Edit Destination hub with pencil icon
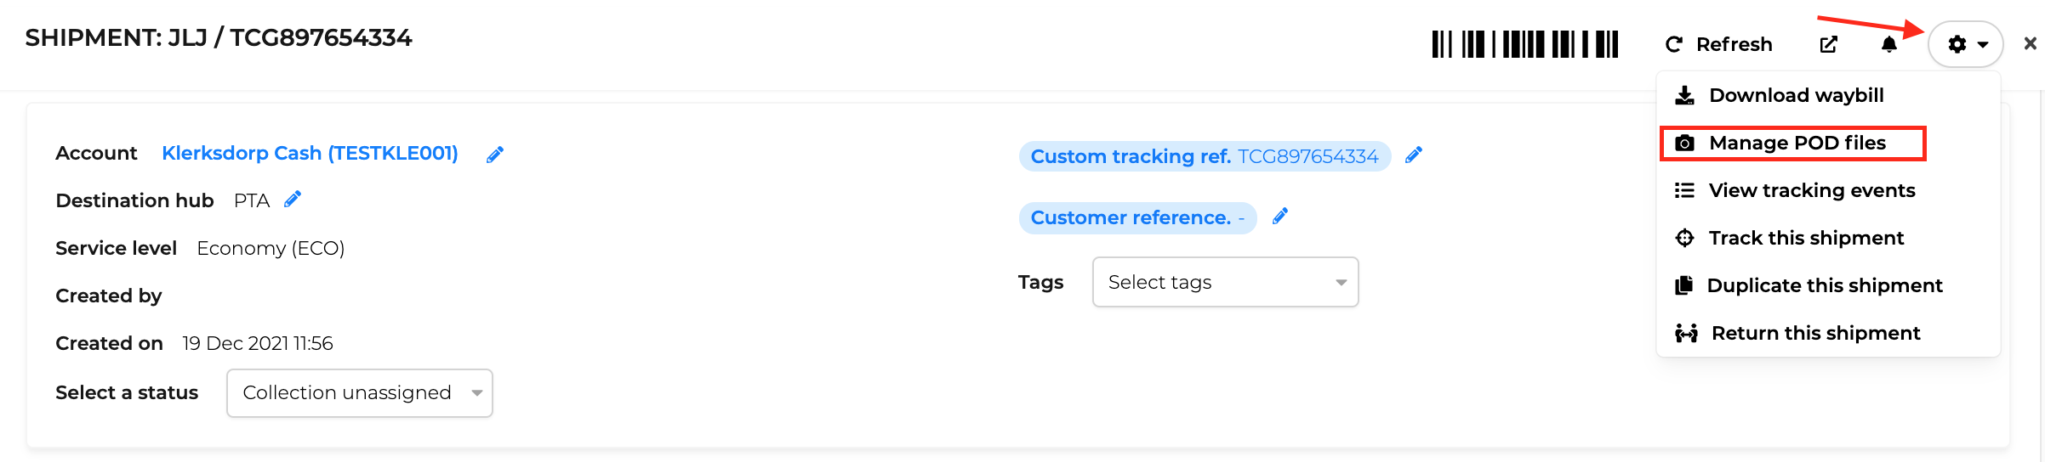The height and width of the screenshot is (462, 2045). [x=293, y=200]
